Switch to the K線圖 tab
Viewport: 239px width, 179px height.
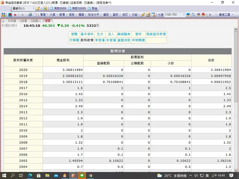click(23, 21)
